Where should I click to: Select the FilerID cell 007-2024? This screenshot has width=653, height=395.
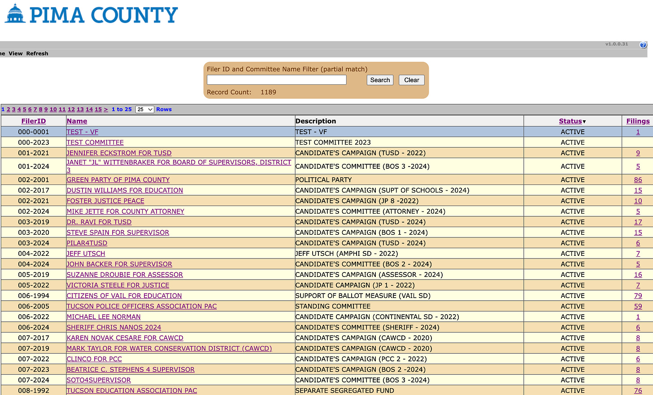click(x=34, y=380)
